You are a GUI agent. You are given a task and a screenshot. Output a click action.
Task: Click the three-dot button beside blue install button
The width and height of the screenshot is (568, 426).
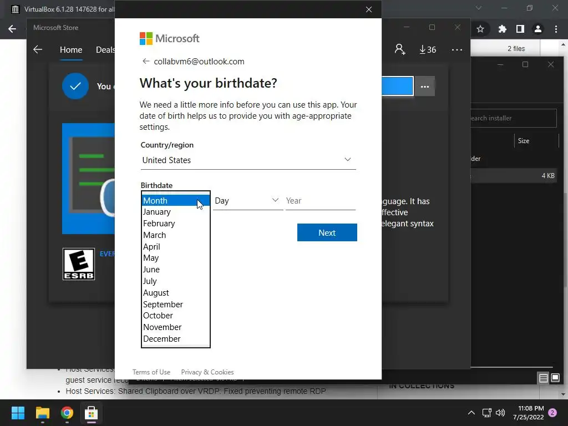(x=424, y=86)
